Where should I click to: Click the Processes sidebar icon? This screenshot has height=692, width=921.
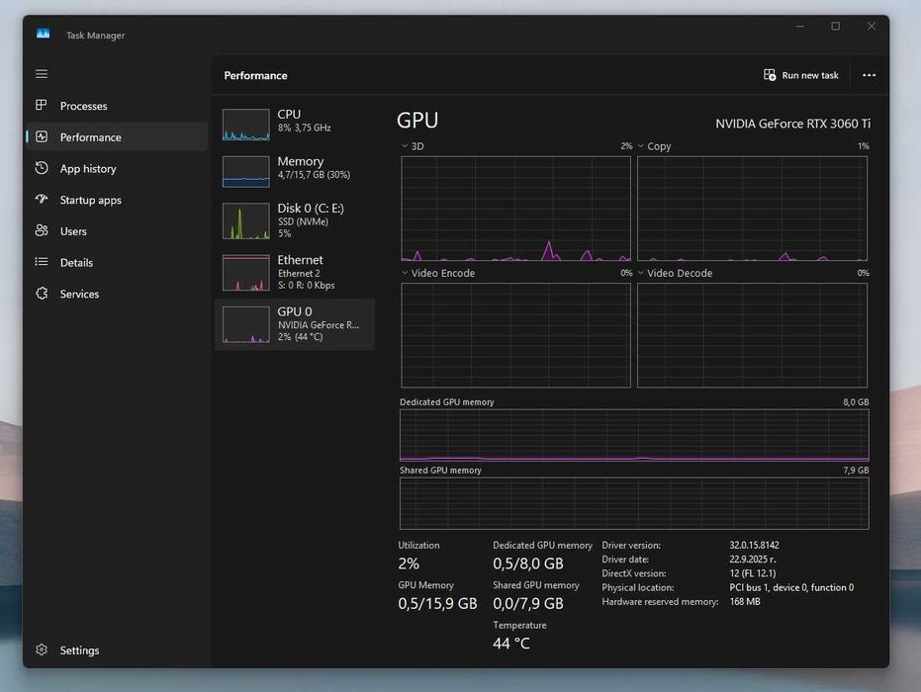42,105
